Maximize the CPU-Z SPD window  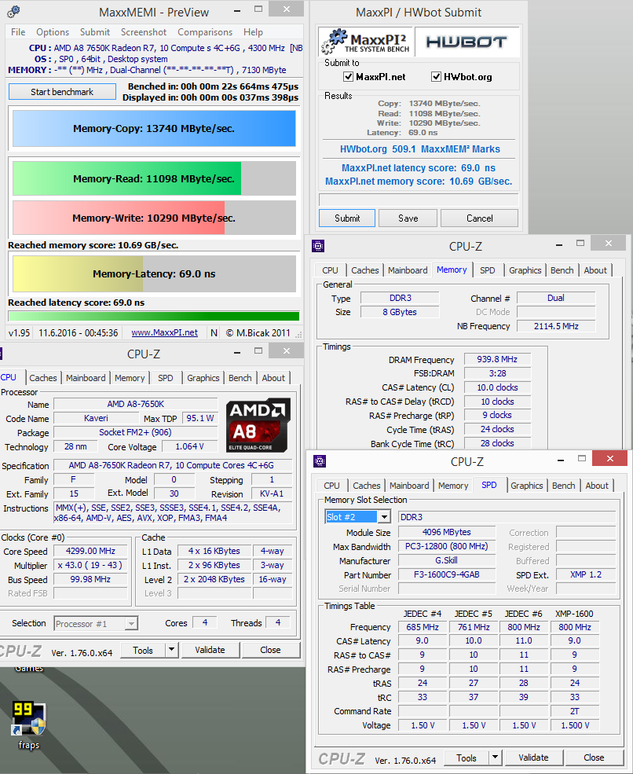pos(582,459)
